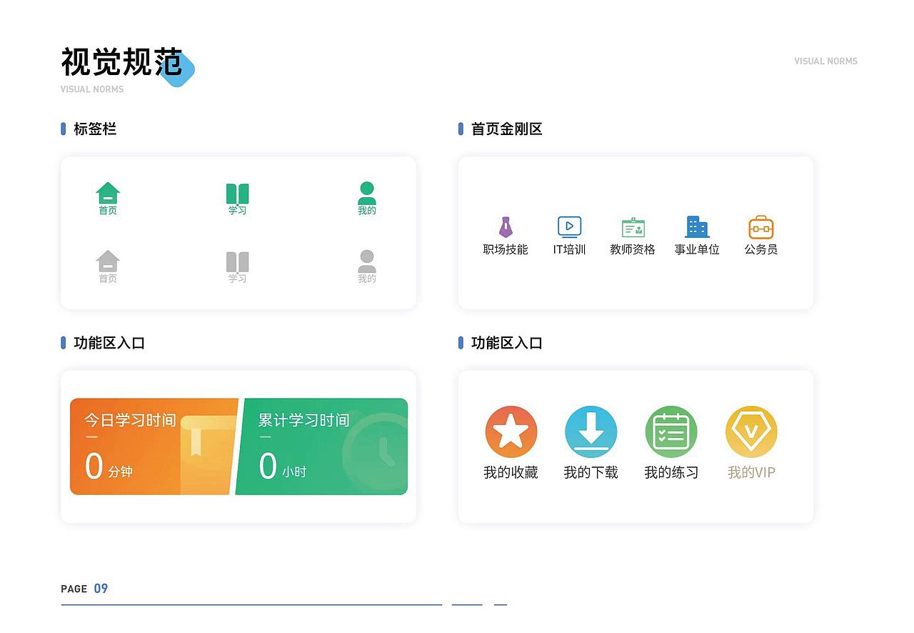Open 教师资格 certificate icon
The width and height of the screenshot is (914, 633).
(x=633, y=227)
